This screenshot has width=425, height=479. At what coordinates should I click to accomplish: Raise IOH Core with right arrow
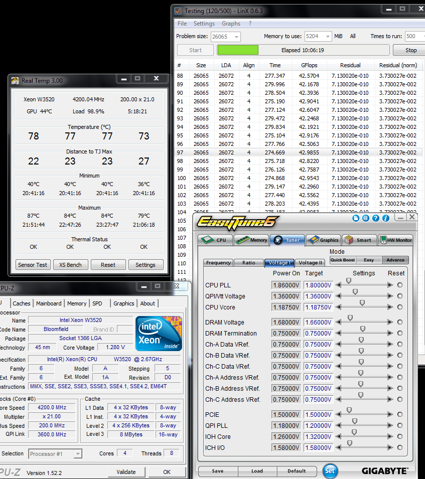pos(390,436)
